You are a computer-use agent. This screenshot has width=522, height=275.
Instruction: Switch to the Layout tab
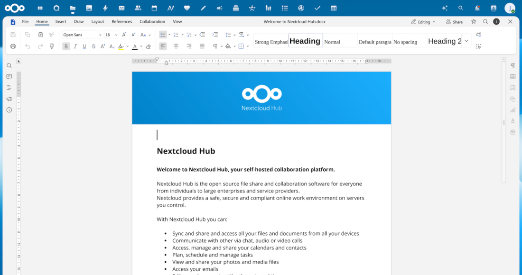point(98,22)
